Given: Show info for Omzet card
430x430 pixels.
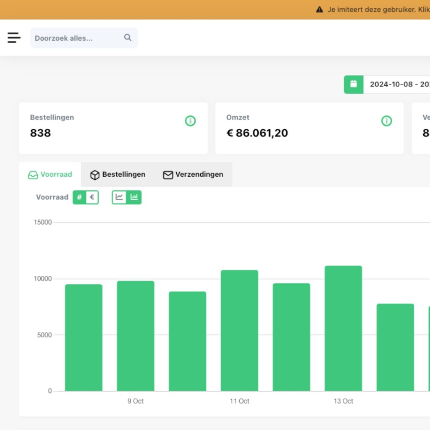Looking at the screenshot, I should click(386, 121).
